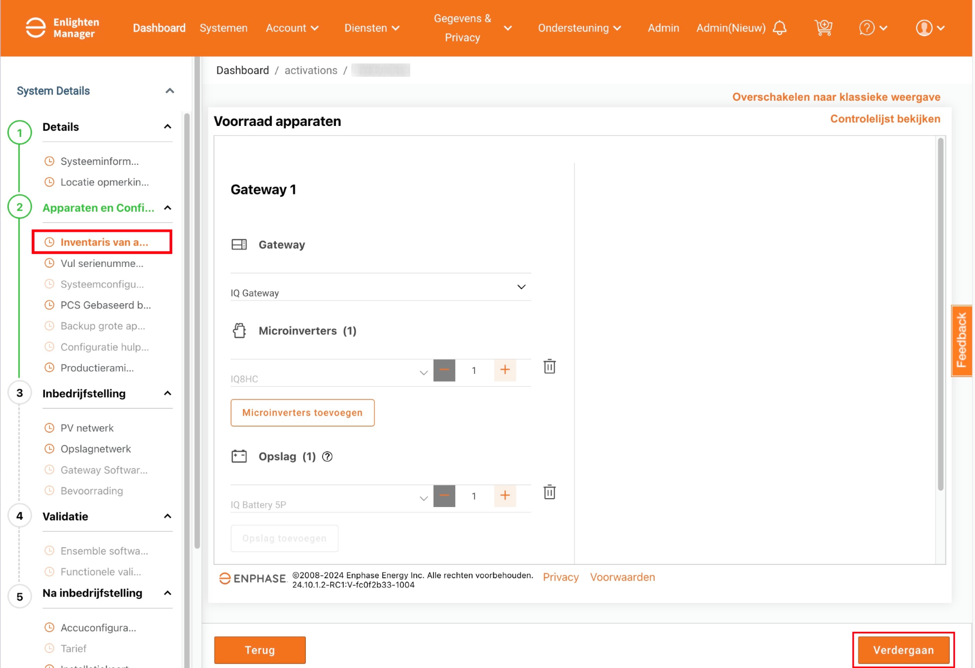Select Systeeminform... step

(100, 161)
